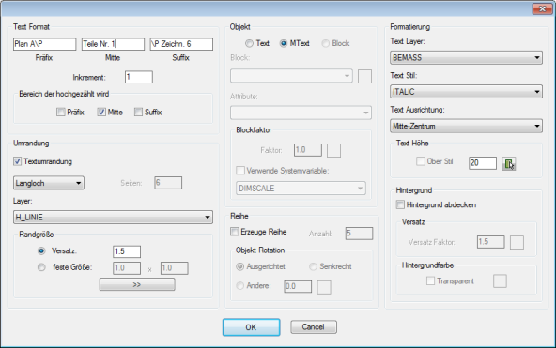Click the block pick button beside Block dropdown
Image resolution: width=556 pixels, height=348 pixels.
coord(364,77)
